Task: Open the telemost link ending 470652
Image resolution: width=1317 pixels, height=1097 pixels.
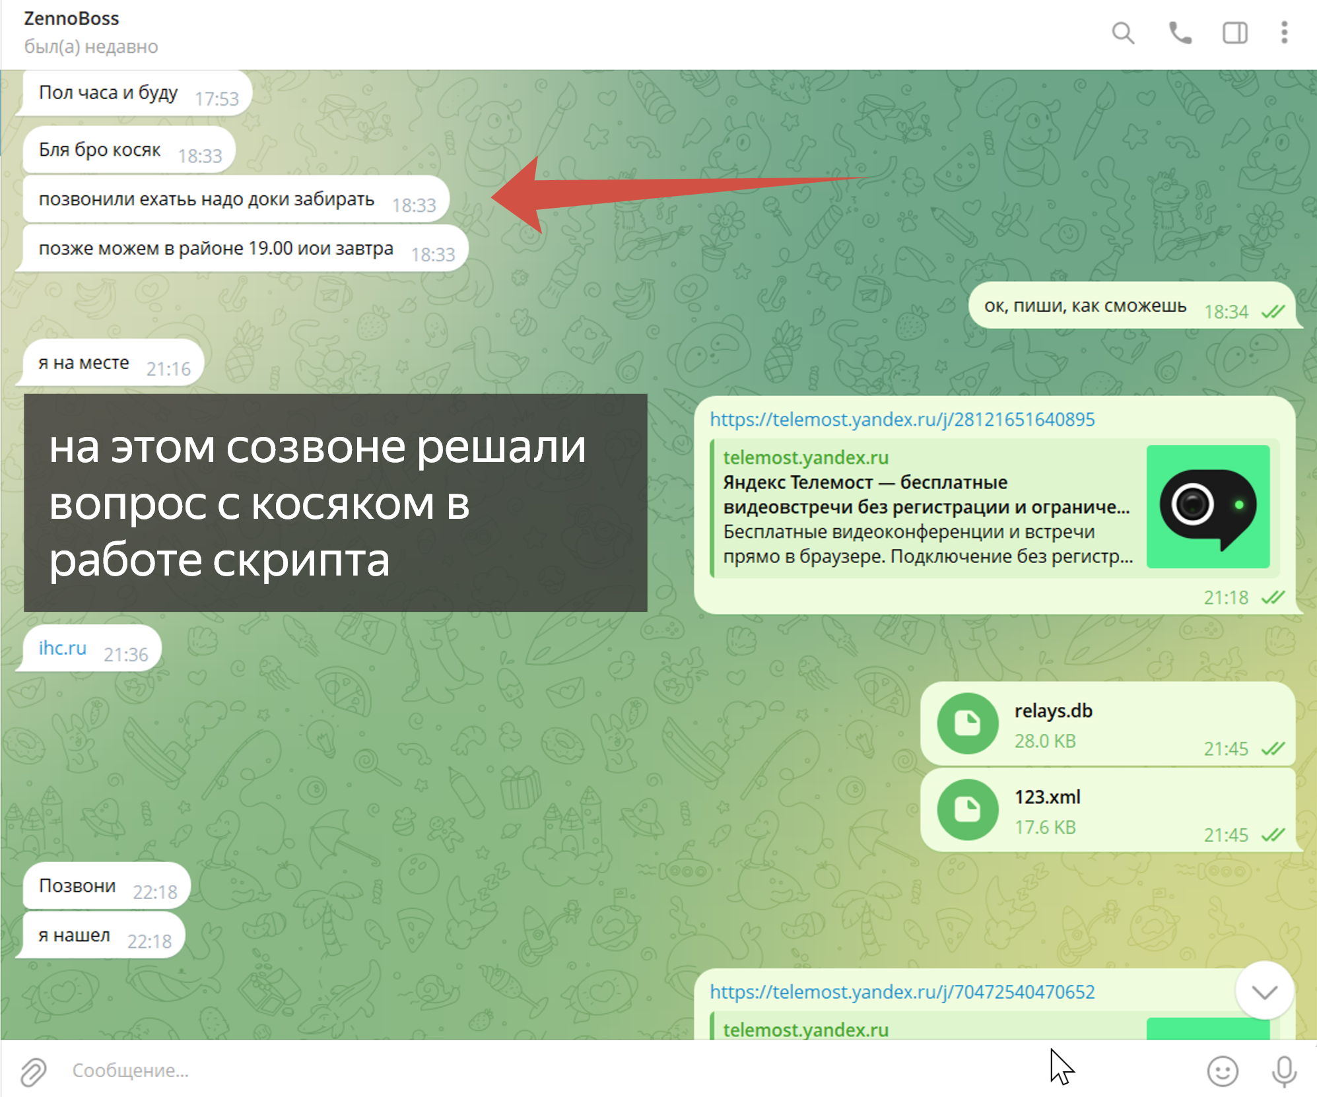Action: click(x=902, y=992)
